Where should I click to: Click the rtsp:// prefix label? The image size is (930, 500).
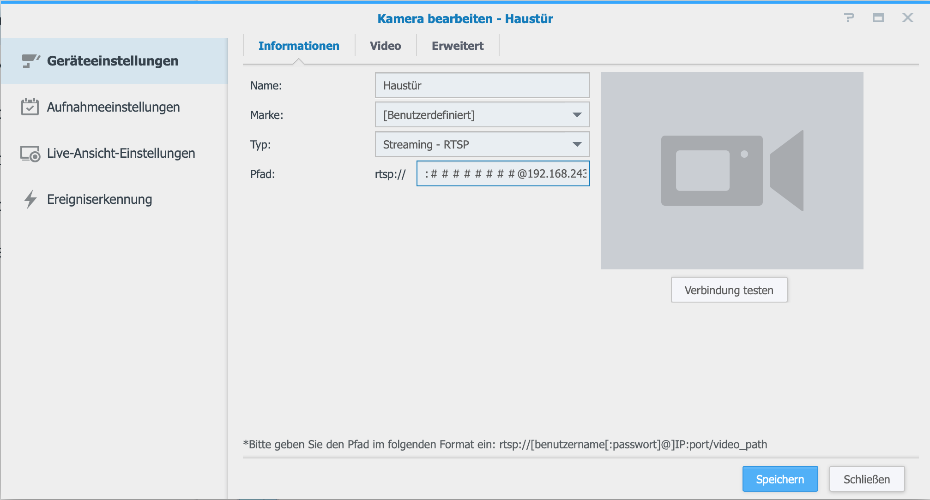[390, 174]
